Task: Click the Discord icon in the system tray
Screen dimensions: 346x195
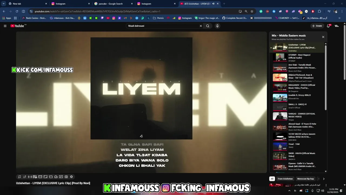Action: 301,191
